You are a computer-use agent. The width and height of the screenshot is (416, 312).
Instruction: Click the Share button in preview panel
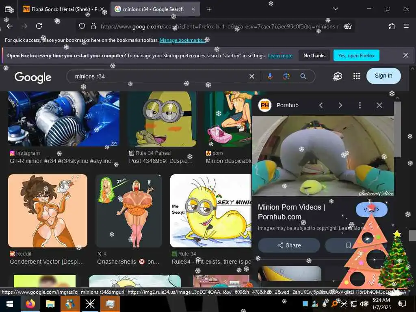click(289, 245)
